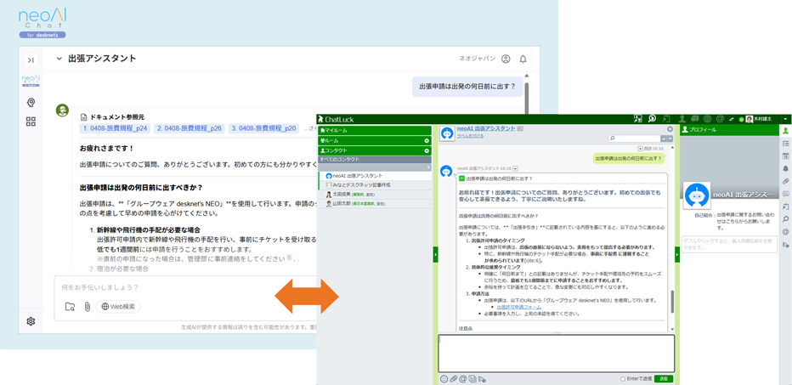The width and height of the screenshot is (792, 385).
Task: Open マイルーム in ChatLuck
Action: pos(374,130)
